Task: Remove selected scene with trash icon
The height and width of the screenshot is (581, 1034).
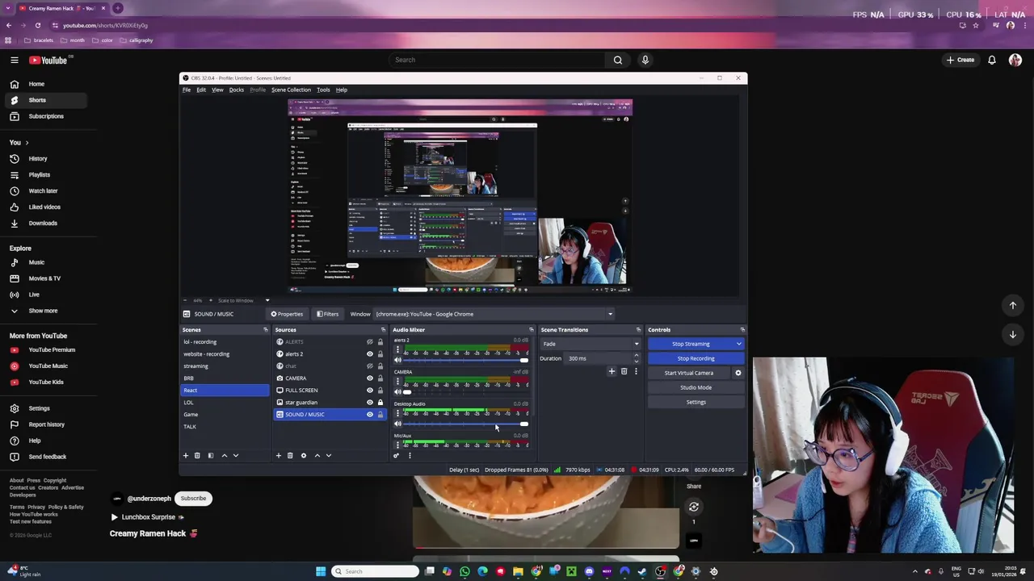Action: click(x=197, y=455)
